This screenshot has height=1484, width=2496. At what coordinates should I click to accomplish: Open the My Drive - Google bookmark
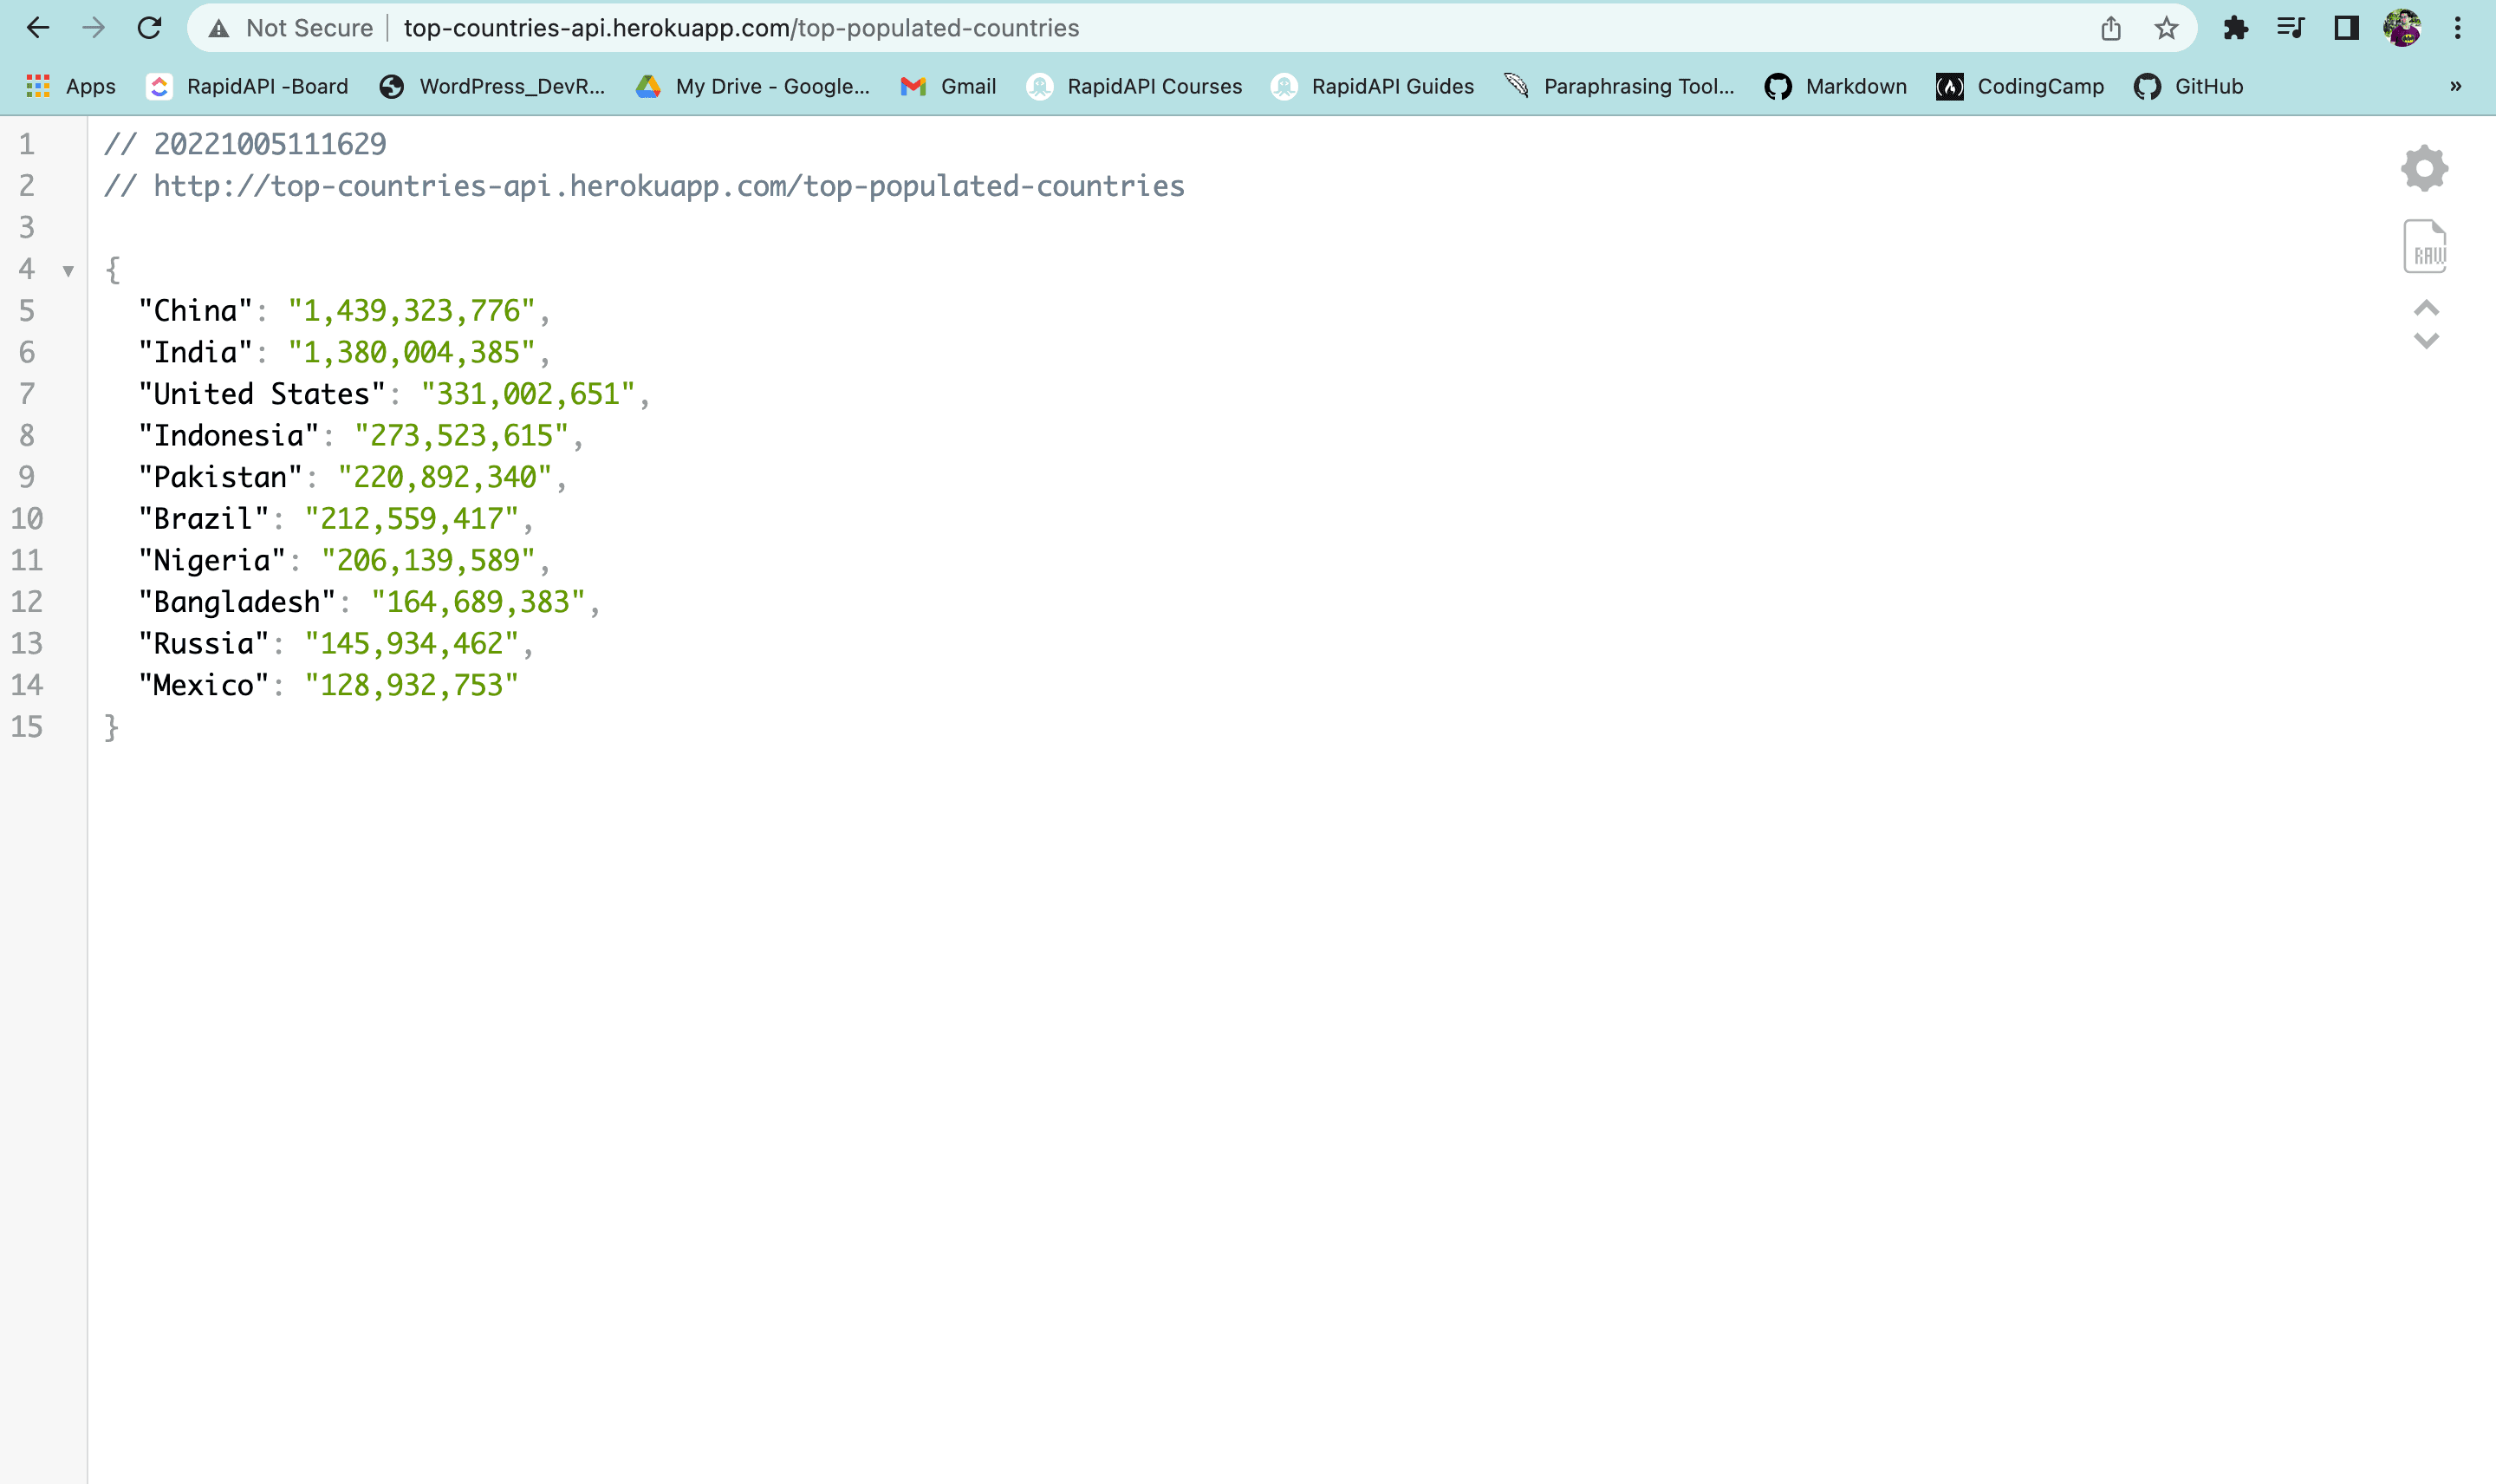[752, 86]
